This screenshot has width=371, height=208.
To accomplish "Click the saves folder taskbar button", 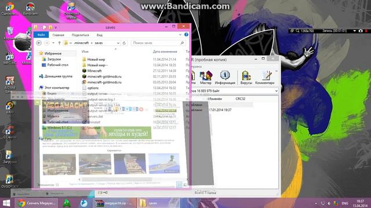I will pos(158,203).
